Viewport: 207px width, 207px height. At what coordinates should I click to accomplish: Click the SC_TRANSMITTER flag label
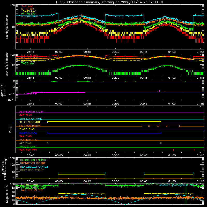tap(30, 126)
